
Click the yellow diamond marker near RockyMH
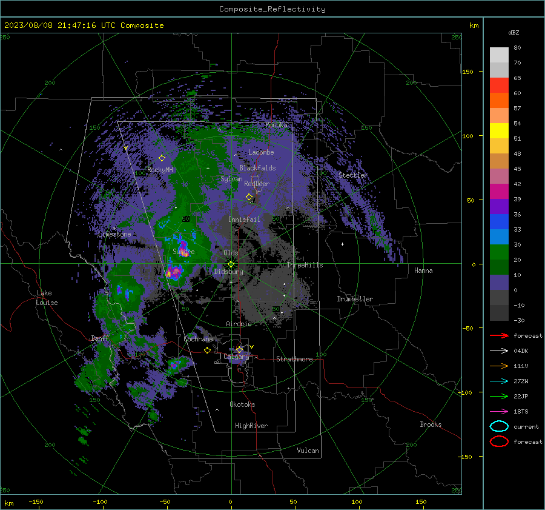point(162,158)
